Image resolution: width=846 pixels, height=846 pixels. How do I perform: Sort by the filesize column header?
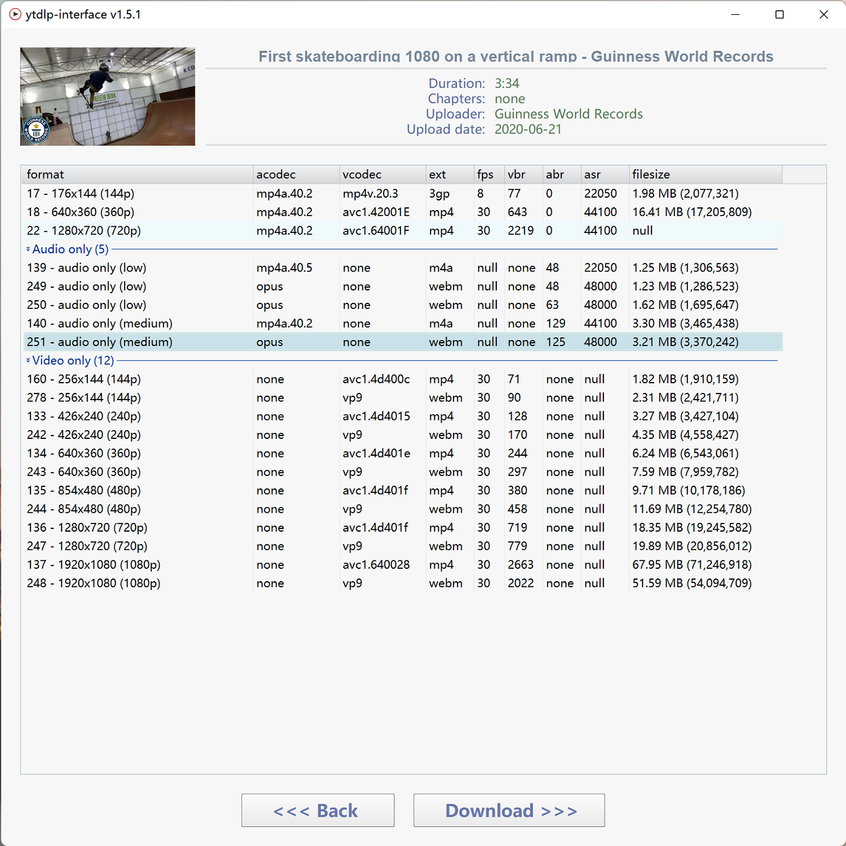click(706, 174)
